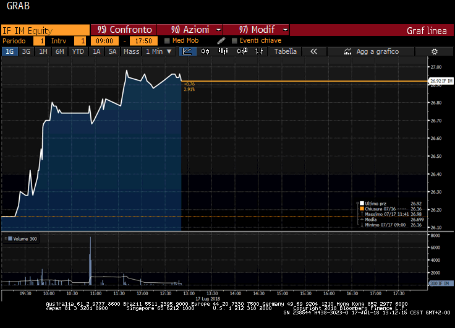Click the Chiusura orange legend swatch
The image size is (455, 328).
pyautogui.click(x=362, y=209)
